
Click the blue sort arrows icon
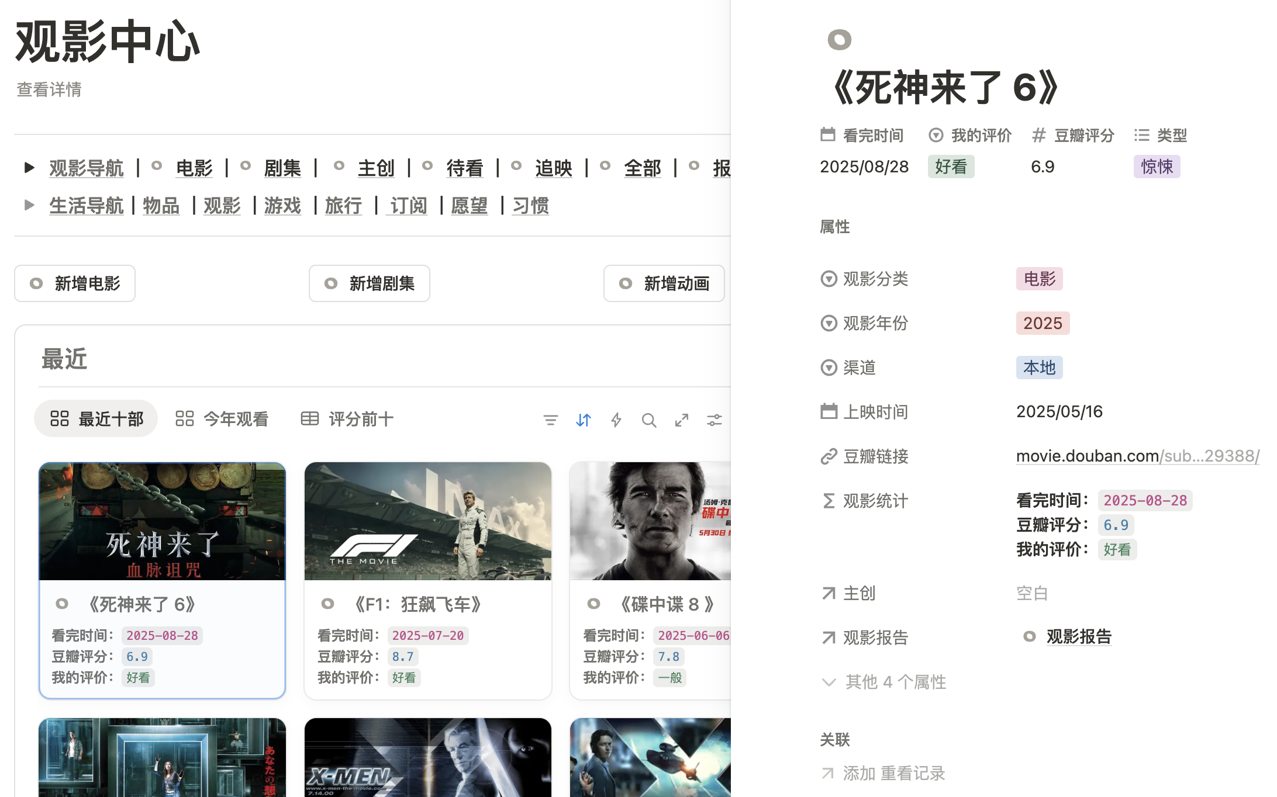[x=583, y=420]
